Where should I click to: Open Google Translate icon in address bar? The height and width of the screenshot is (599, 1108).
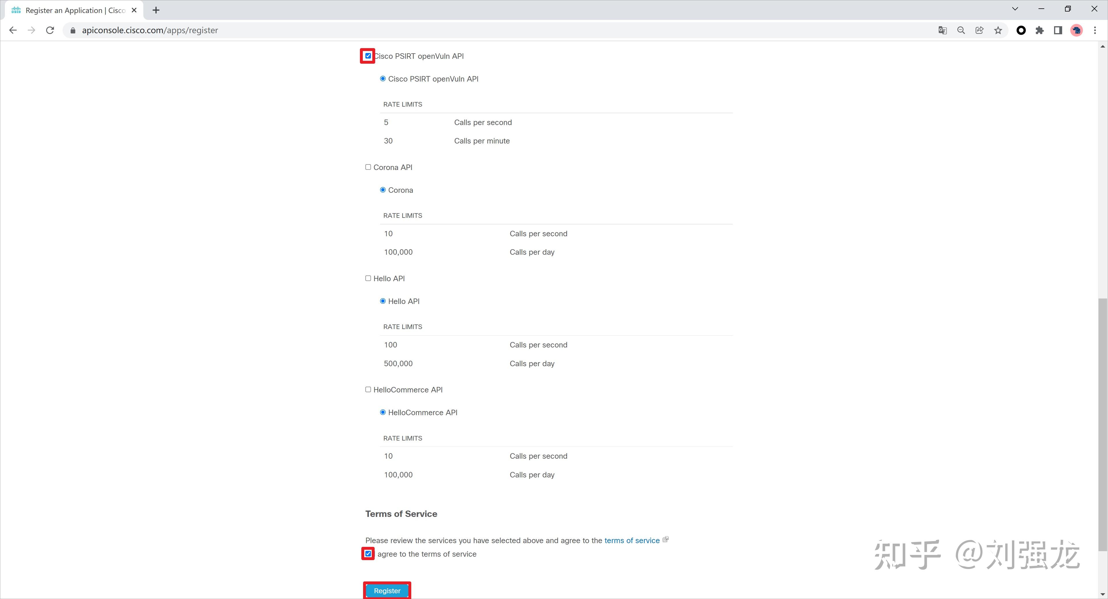[942, 30]
